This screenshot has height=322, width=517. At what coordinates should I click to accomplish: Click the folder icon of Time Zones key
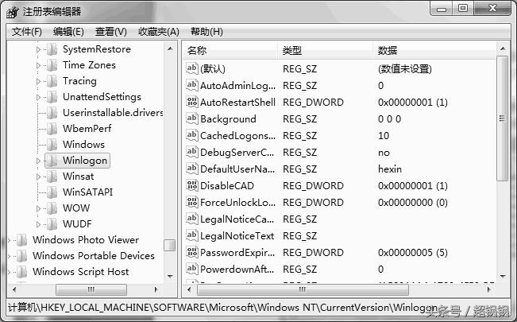[52, 65]
